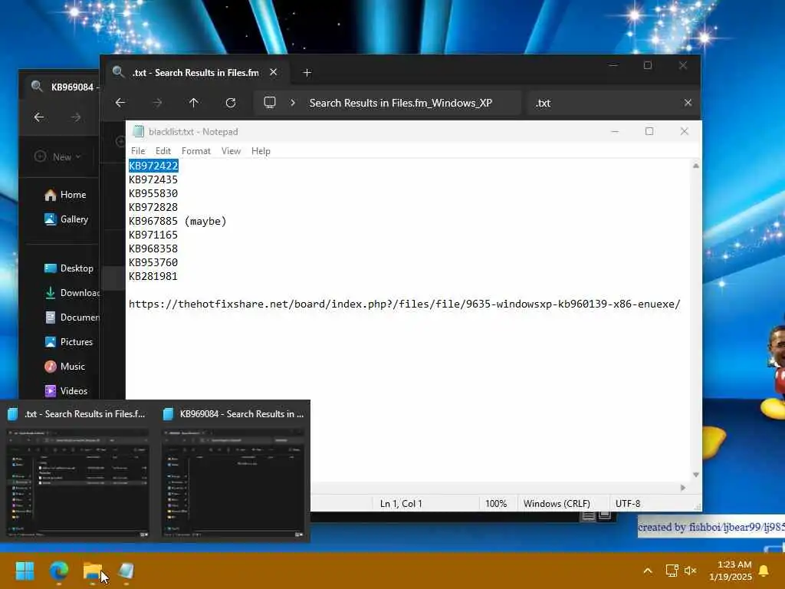The width and height of the screenshot is (785, 589).
Task: Click Notepad horizontal scrollbar right arrow
Action: pos(683,487)
